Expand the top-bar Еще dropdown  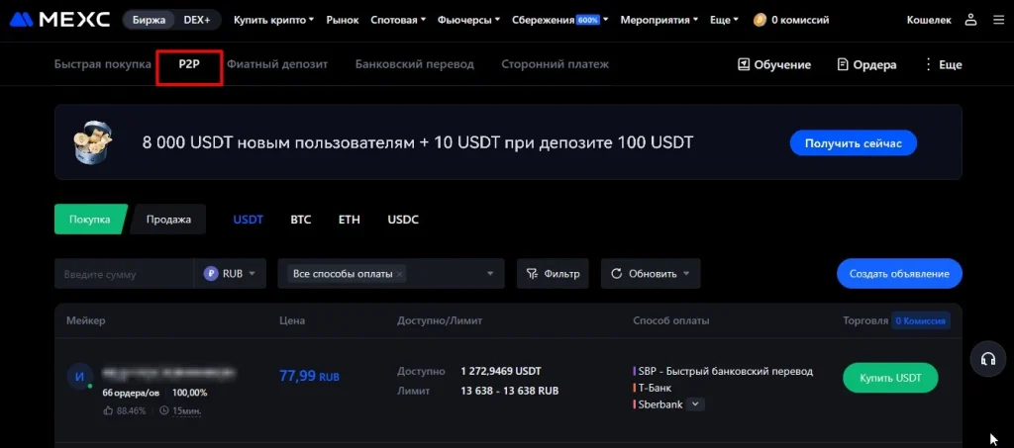pos(724,20)
